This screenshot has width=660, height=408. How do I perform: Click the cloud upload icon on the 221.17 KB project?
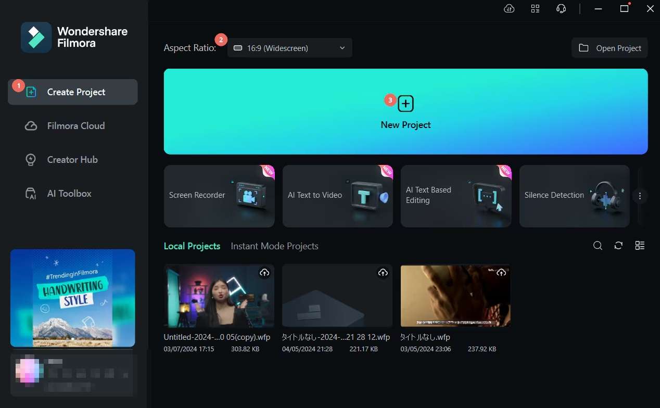pos(383,273)
